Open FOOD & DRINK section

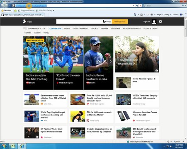pos(151,29)
